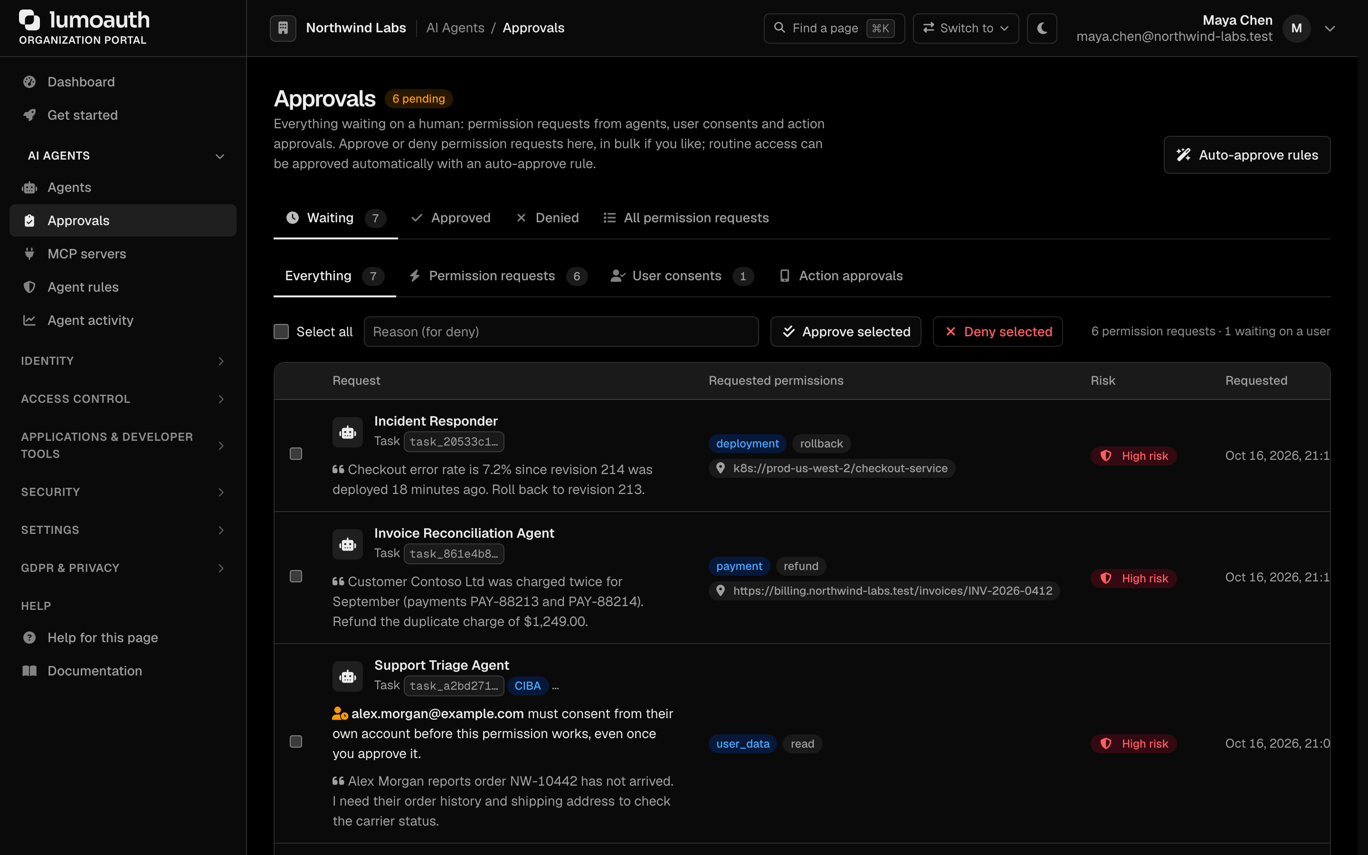This screenshot has width=1368, height=855.
Task: Click the Deny selected button
Action: coord(997,332)
